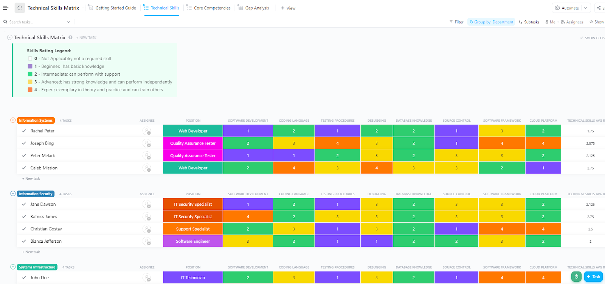This screenshot has width=605, height=284.
Task: Click the Information Security group label
Action: [36, 194]
